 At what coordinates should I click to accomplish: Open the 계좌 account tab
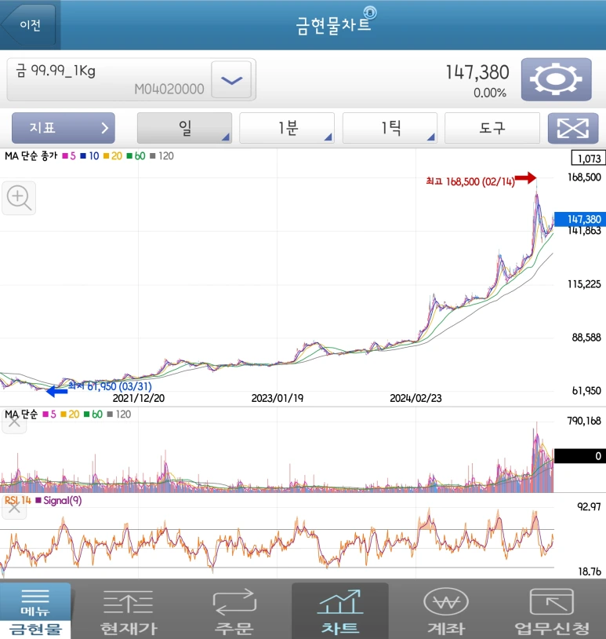click(446, 612)
